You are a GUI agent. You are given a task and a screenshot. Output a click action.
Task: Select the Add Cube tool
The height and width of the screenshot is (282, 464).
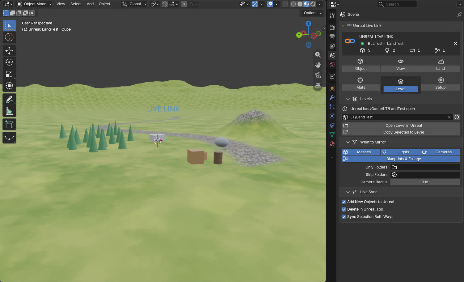click(x=9, y=124)
